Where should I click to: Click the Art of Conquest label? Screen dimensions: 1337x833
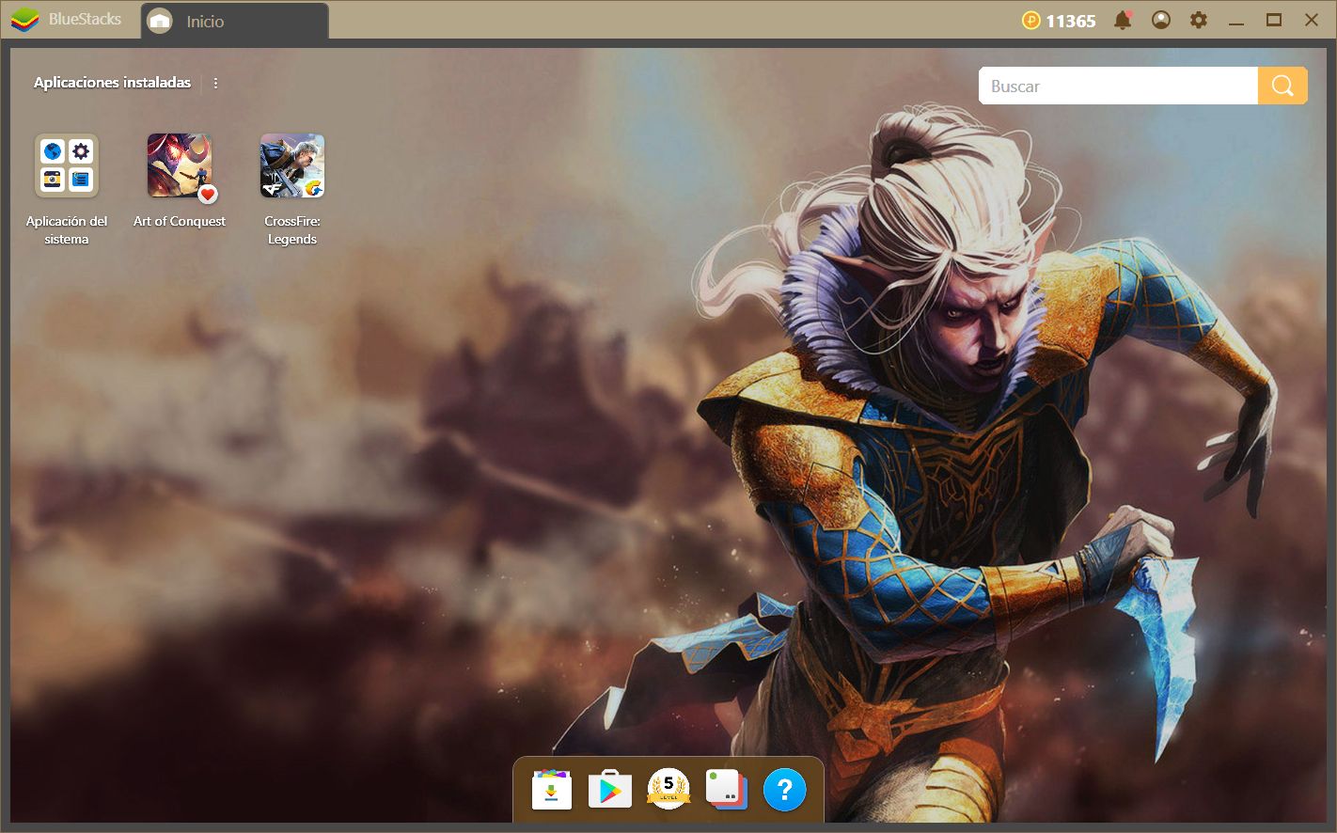pyautogui.click(x=180, y=221)
